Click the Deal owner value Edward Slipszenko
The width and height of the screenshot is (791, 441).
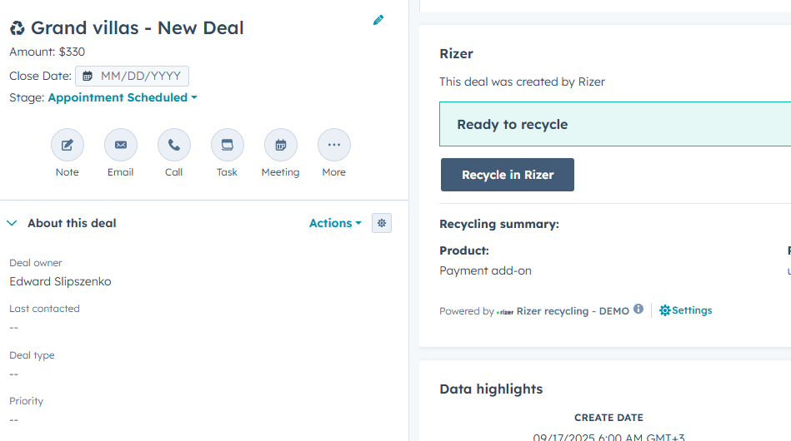(60, 281)
